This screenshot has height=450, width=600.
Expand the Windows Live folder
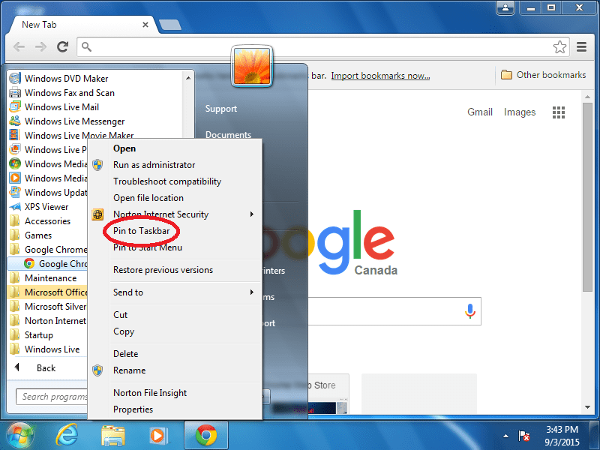[x=44, y=349]
